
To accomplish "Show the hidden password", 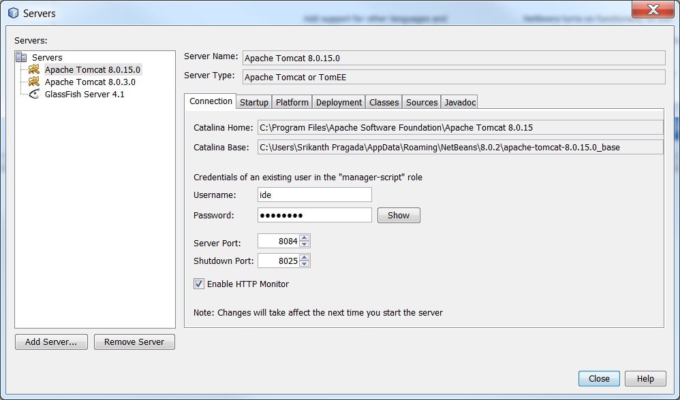I will coord(399,215).
